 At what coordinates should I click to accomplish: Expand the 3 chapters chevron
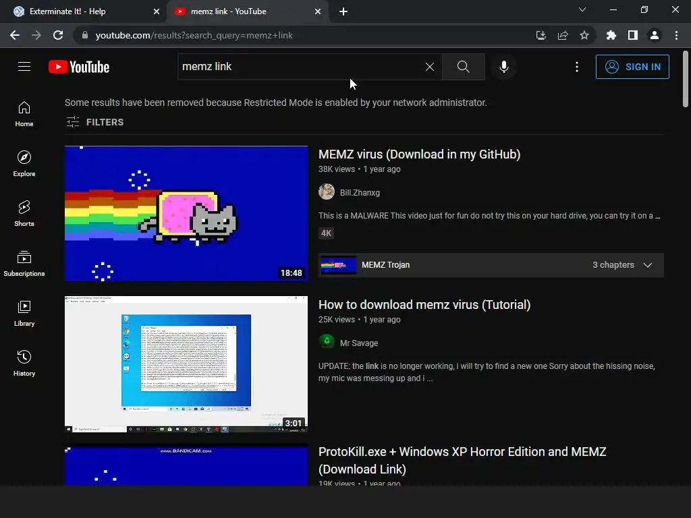tap(647, 264)
